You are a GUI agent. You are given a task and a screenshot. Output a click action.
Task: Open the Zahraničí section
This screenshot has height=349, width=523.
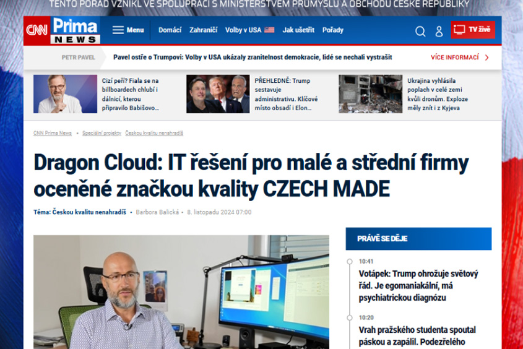[x=203, y=30]
